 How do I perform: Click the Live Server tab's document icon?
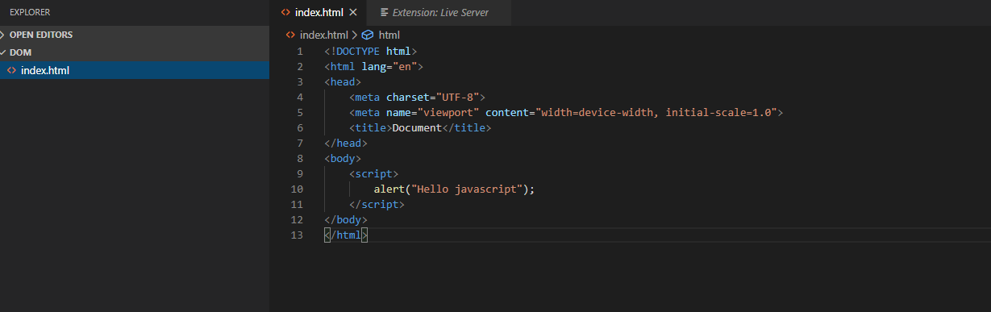click(385, 12)
